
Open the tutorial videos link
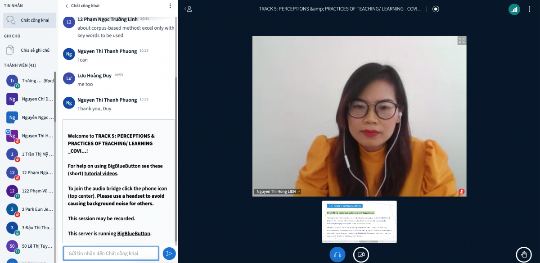pos(101,173)
